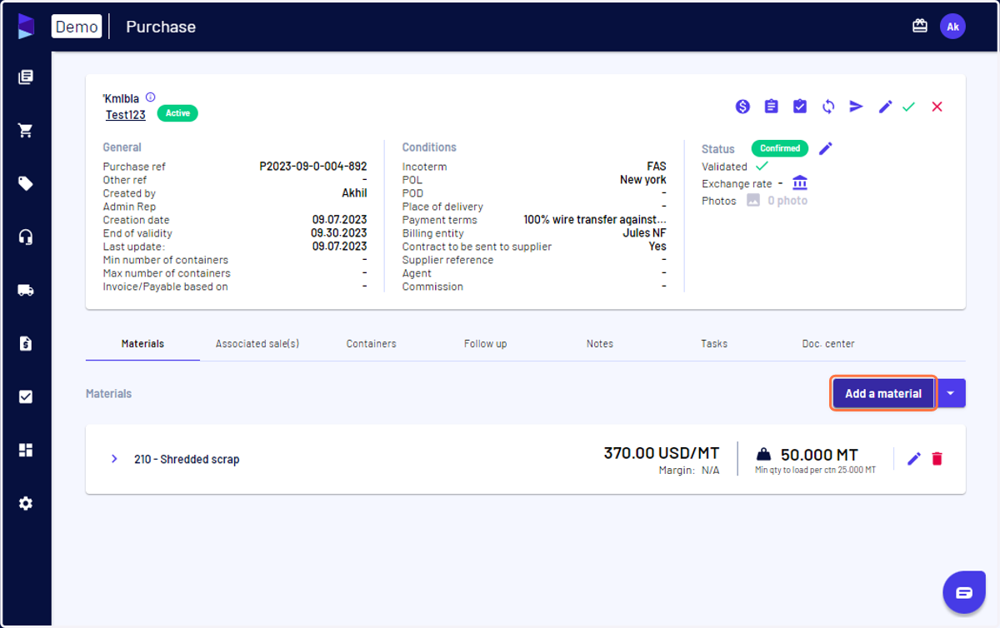Click the 0 photo label
The width and height of the screenshot is (1000, 628).
pyautogui.click(x=787, y=201)
